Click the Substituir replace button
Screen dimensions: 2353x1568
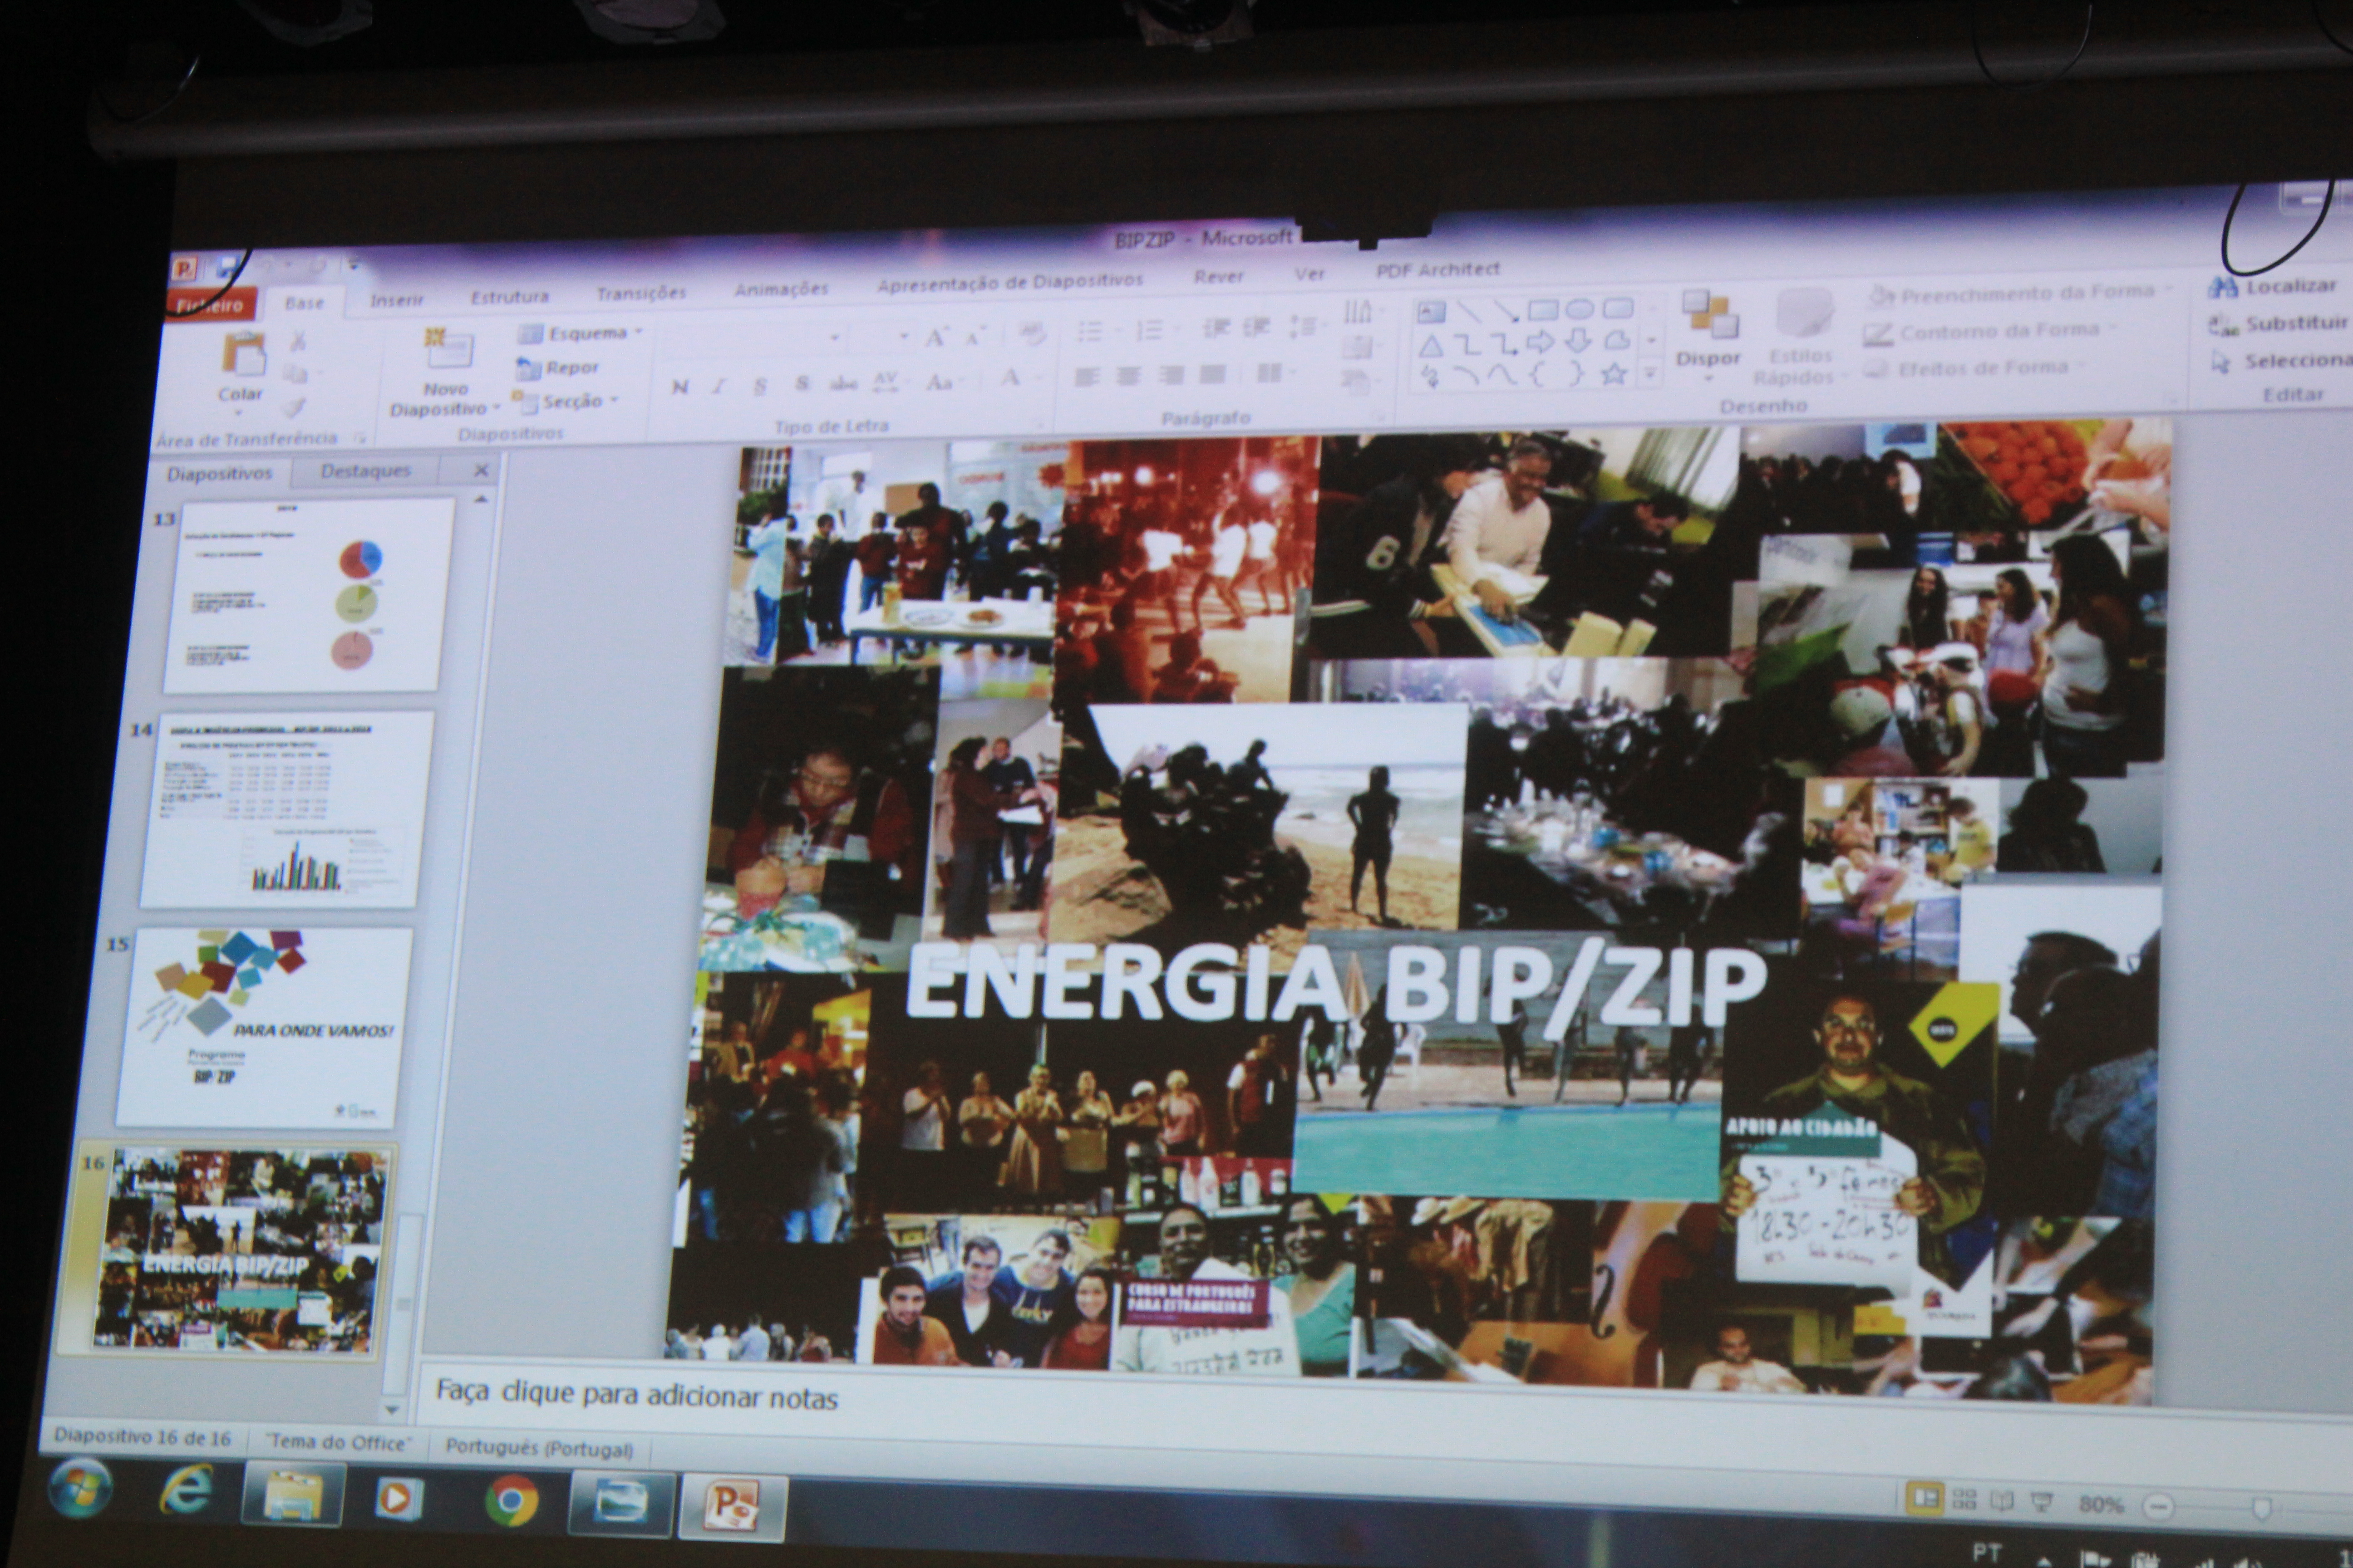click(2281, 324)
